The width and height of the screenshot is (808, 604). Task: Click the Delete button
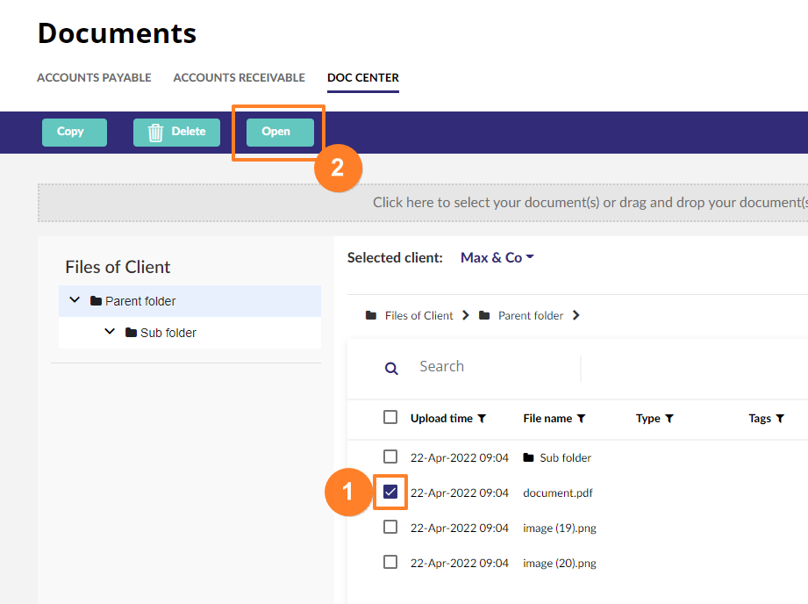tap(176, 133)
